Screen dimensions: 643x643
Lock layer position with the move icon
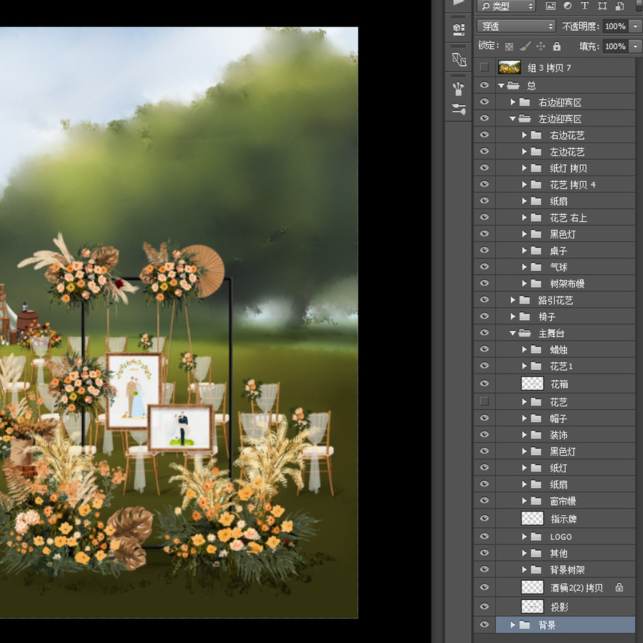(541, 46)
